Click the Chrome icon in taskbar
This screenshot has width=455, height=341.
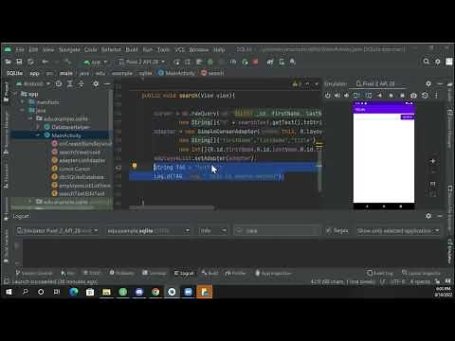[x=155, y=292]
